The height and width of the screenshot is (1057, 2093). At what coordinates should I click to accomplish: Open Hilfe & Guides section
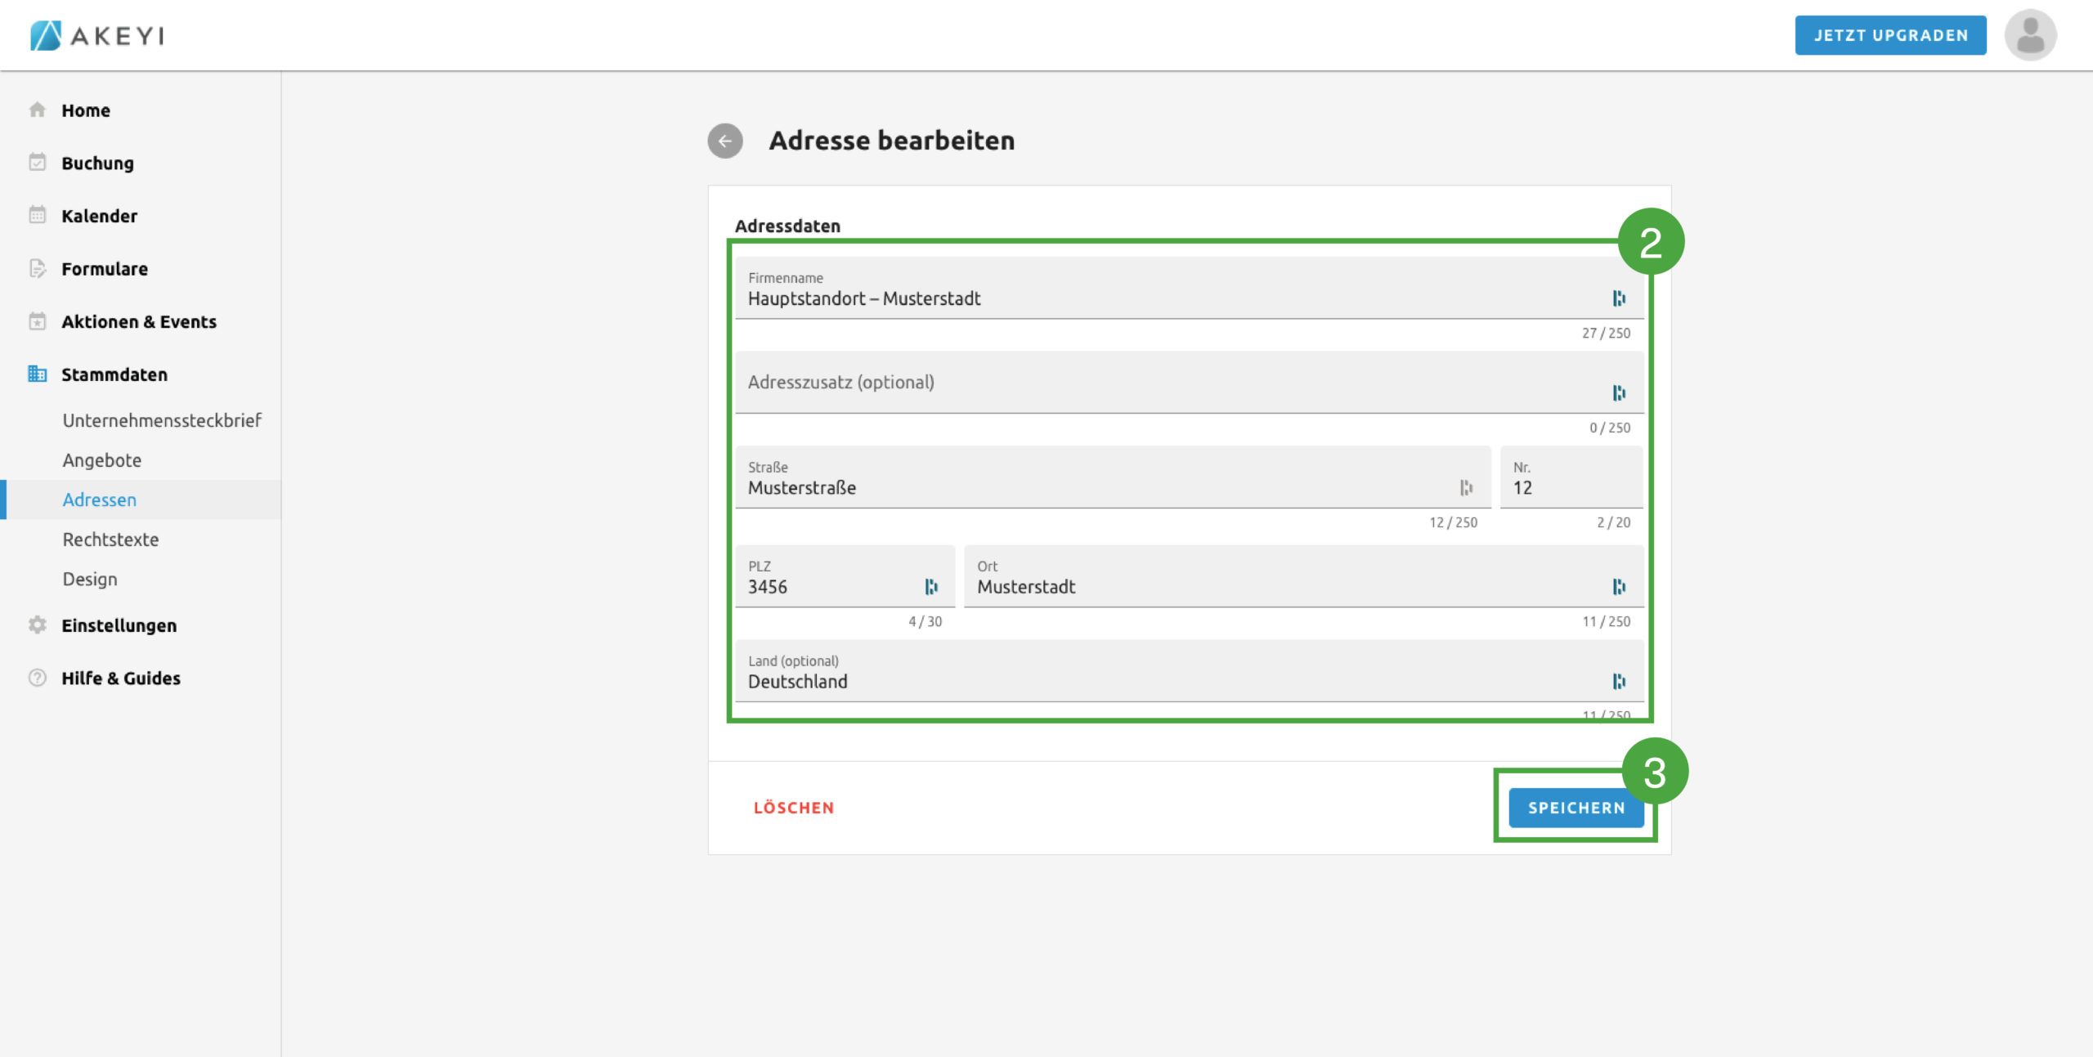[120, 678]
